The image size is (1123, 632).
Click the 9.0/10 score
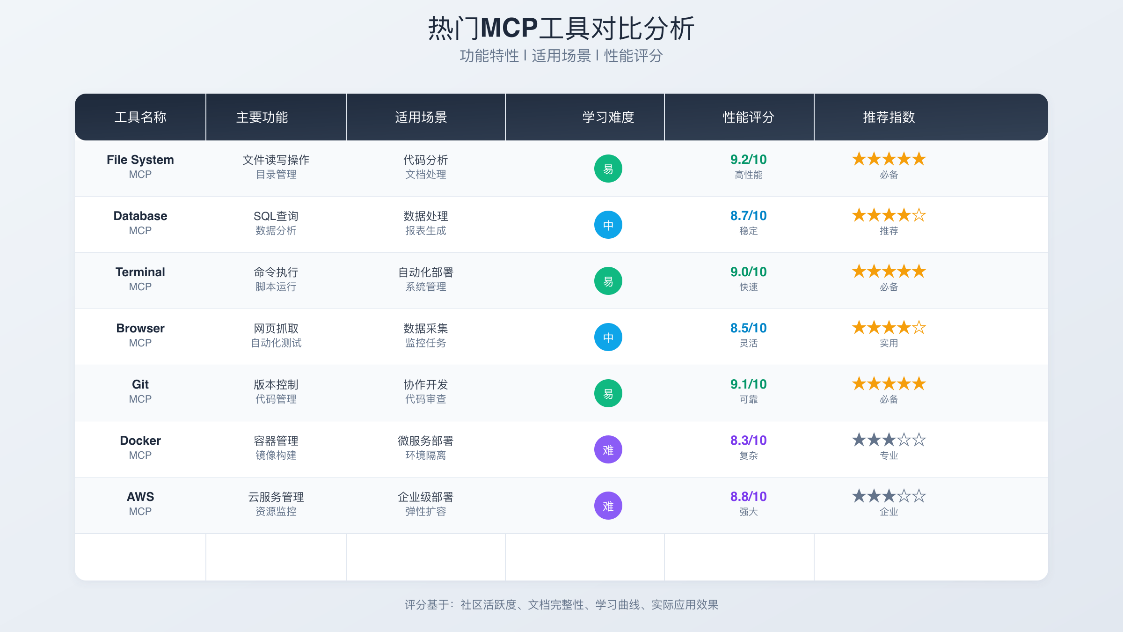point(748,272)
